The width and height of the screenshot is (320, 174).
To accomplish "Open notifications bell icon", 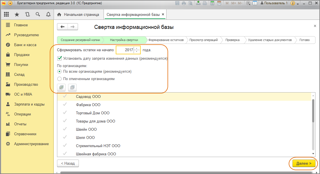I will 48,14.
